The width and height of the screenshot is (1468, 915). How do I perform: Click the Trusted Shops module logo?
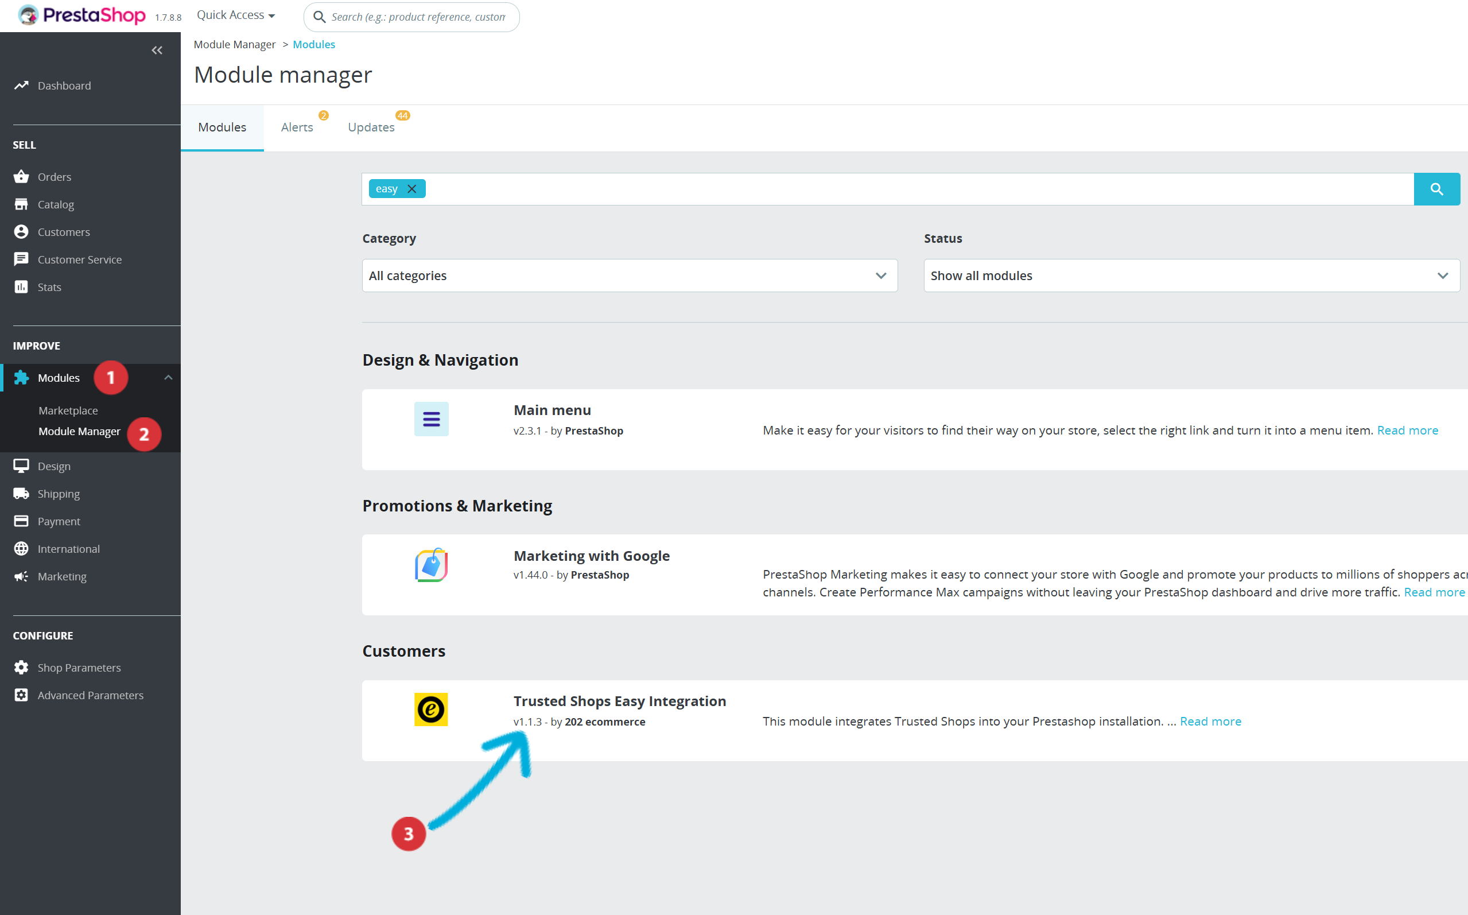tap(431, 710)
